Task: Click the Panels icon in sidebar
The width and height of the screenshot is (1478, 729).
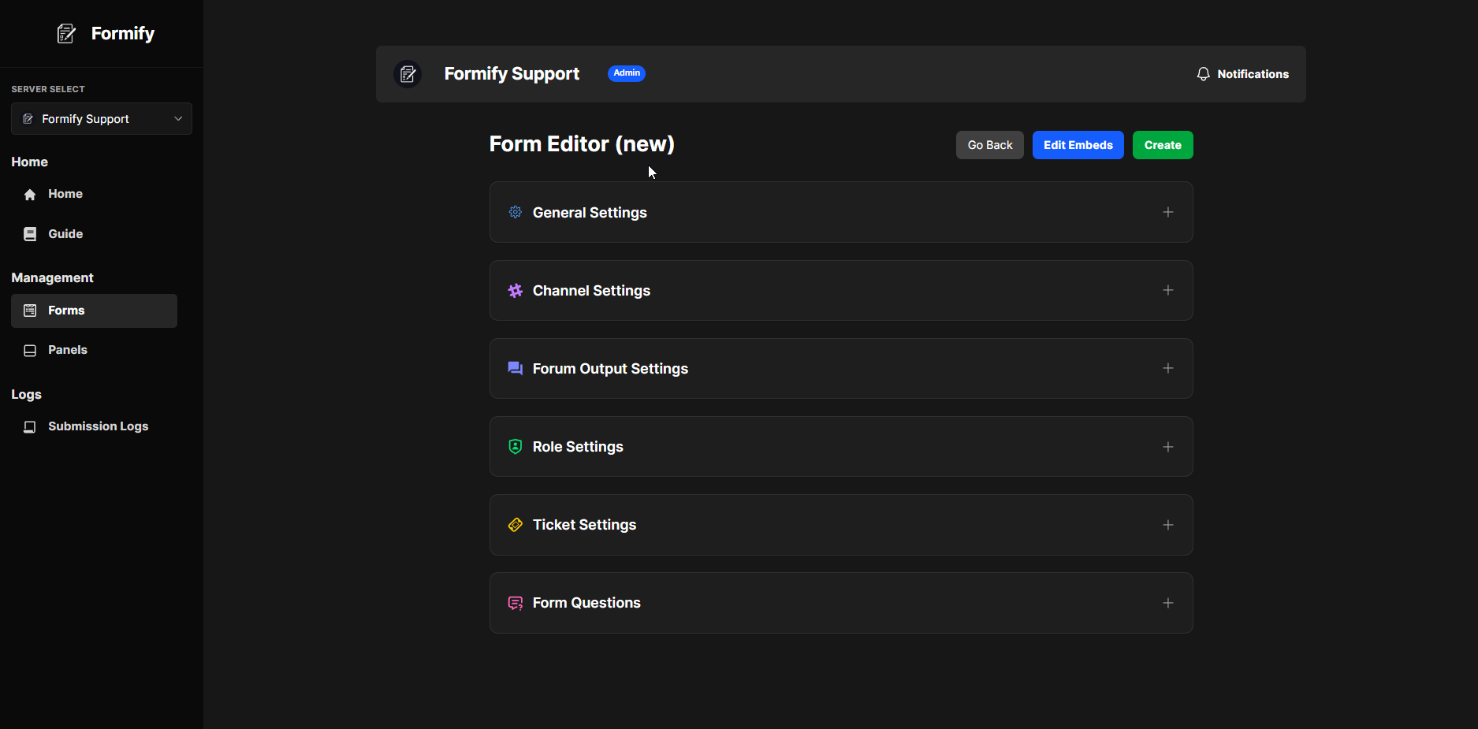Action: pyautogui.click(x=30, y=350)
